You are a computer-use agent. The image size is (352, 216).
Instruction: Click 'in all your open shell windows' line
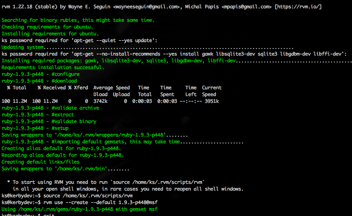pos(128,189)
